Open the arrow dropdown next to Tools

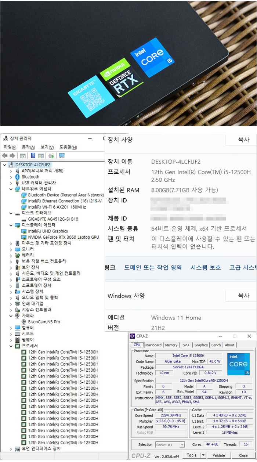pyautogui.click(x=203, y=455)
